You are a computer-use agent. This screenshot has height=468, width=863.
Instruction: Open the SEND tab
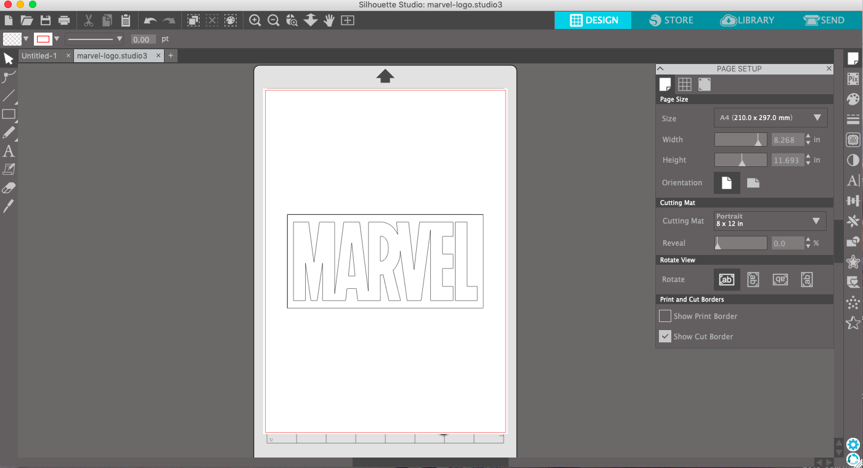[x=824, y=20]
